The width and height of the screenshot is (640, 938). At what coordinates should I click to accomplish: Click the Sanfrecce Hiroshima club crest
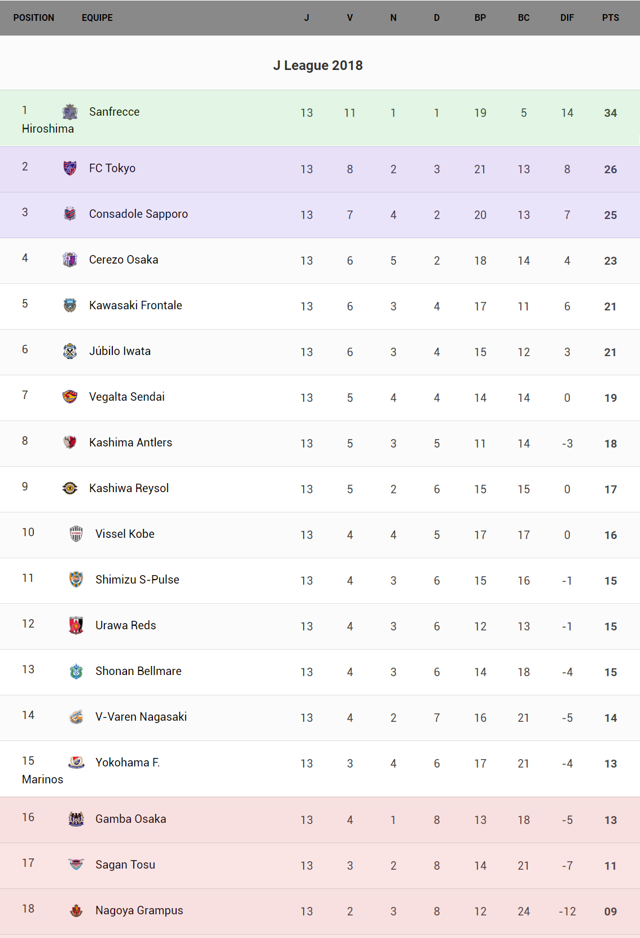coord(70,112)
